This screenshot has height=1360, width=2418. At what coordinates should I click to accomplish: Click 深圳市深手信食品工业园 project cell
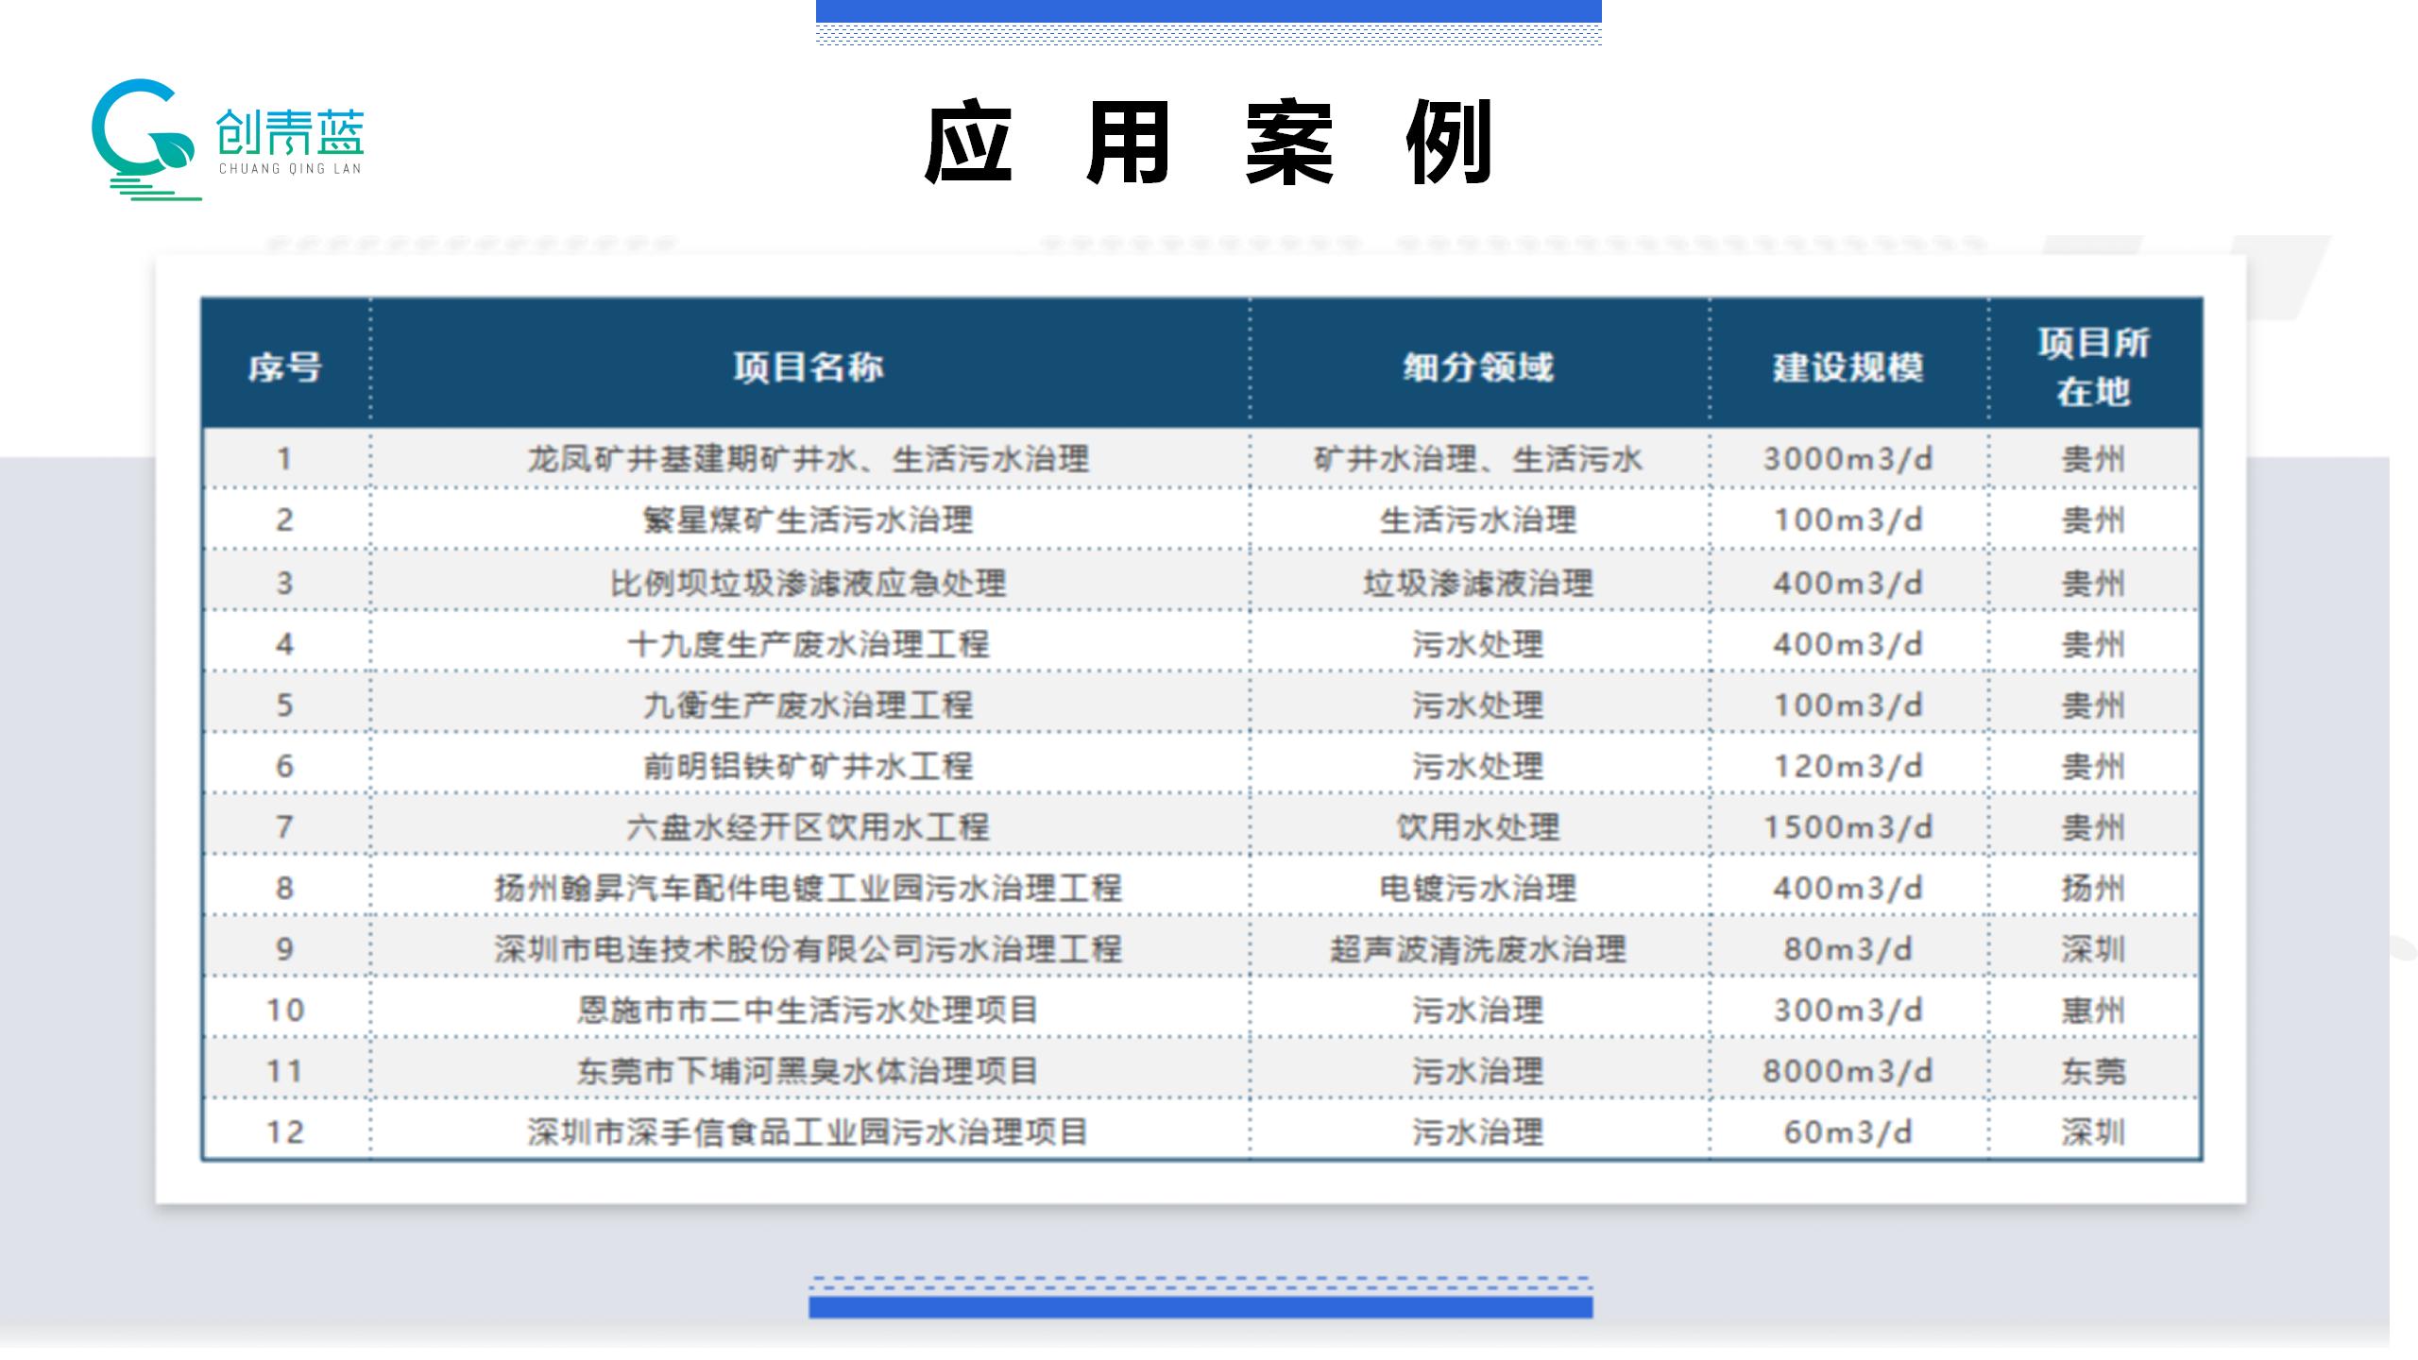coord(809,1131)
